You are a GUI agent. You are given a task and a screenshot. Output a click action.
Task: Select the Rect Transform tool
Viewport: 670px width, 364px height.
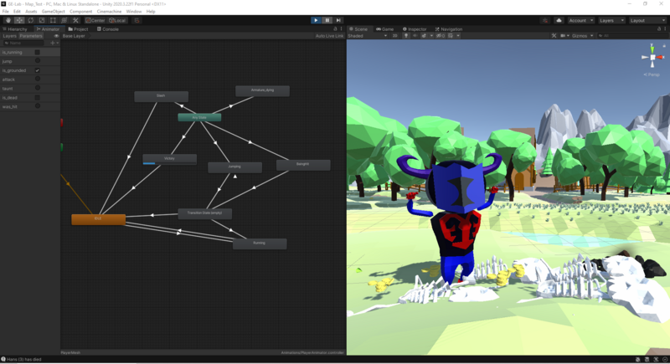[53, 20]
